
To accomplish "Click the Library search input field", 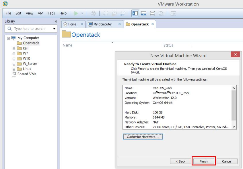I will [x=31, y=29].
